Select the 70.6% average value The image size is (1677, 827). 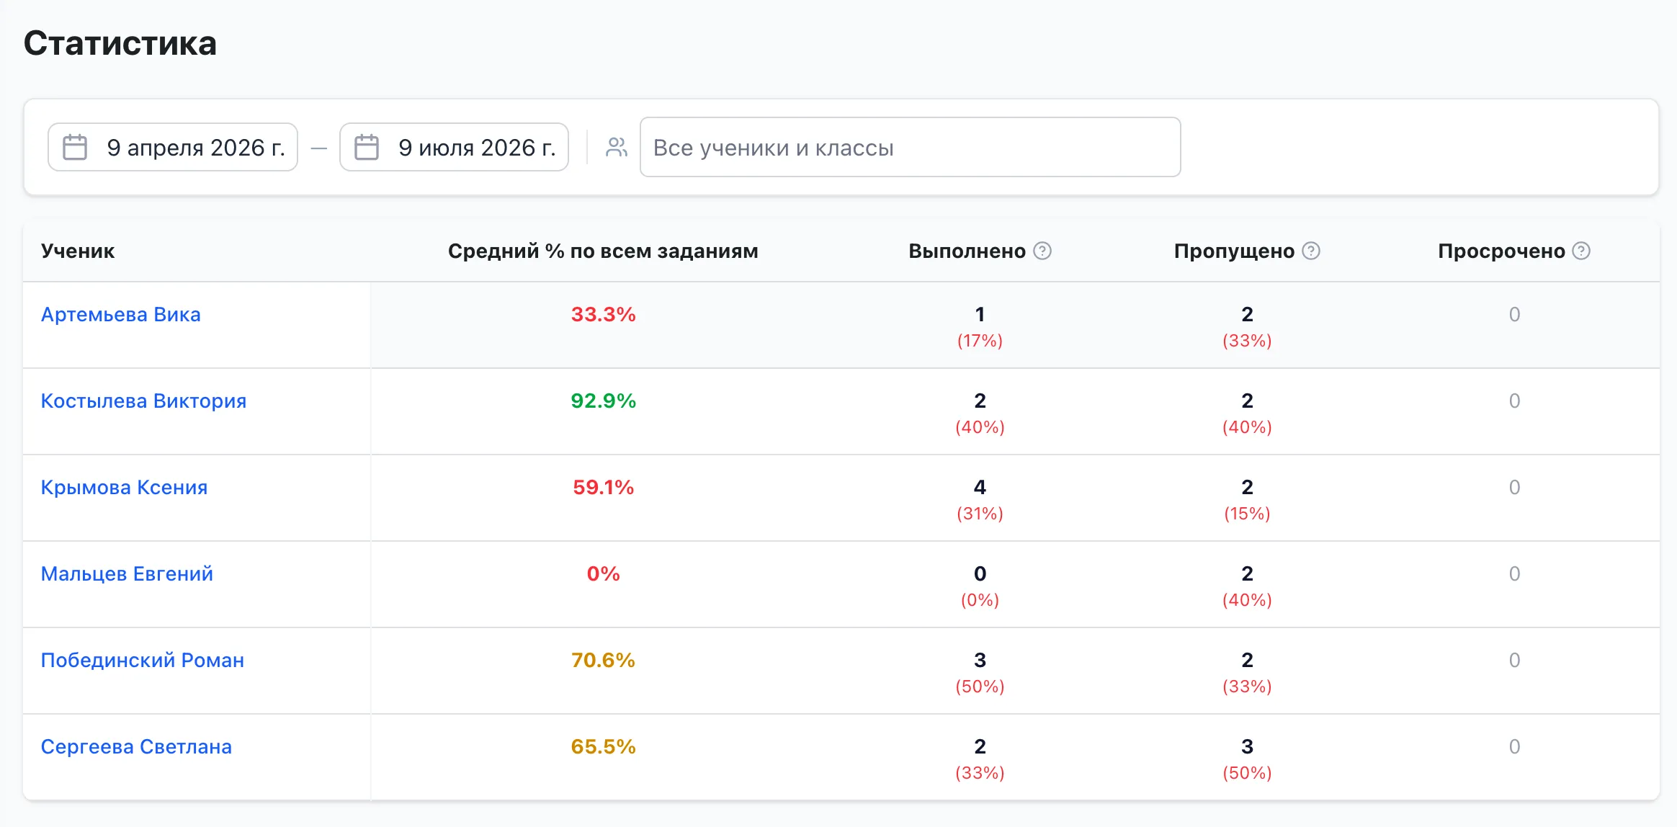(604, 661)
